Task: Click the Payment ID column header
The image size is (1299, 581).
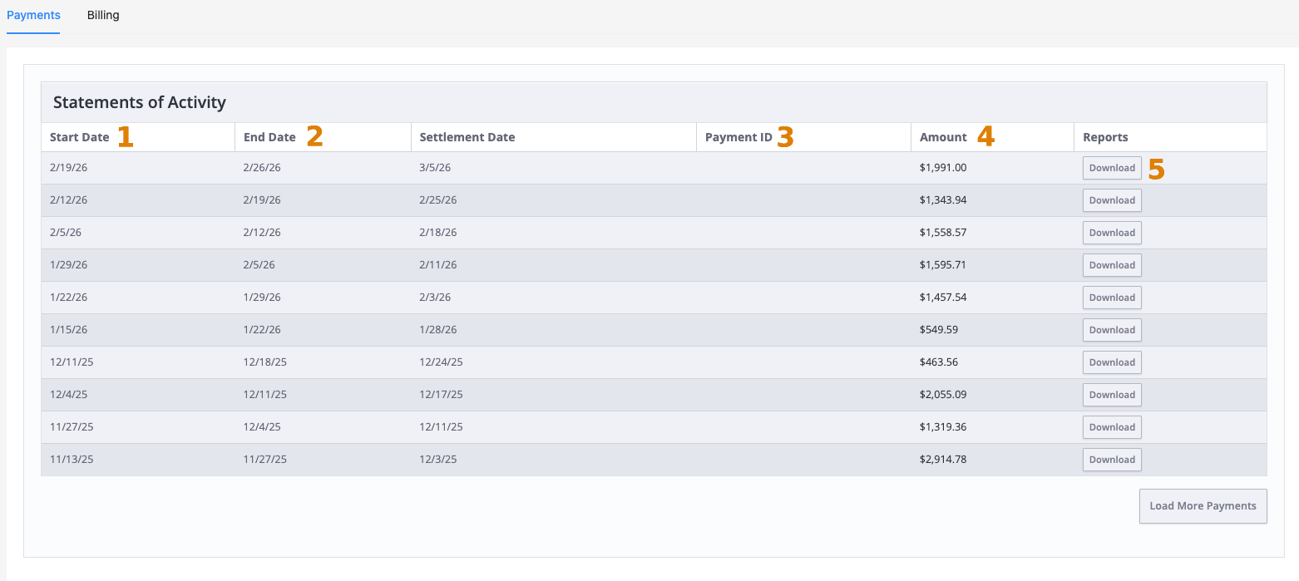Action: (x=738, y=137)
